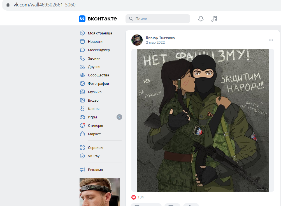Open the music note player icon
The image size is (281, 206).
point(214,19)
